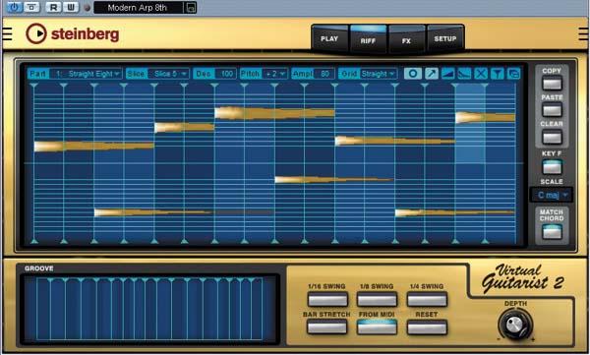Click the "Part" label in riff toolbar
Viewport: 590px width, 355px height.
click(x=38, y=74)
